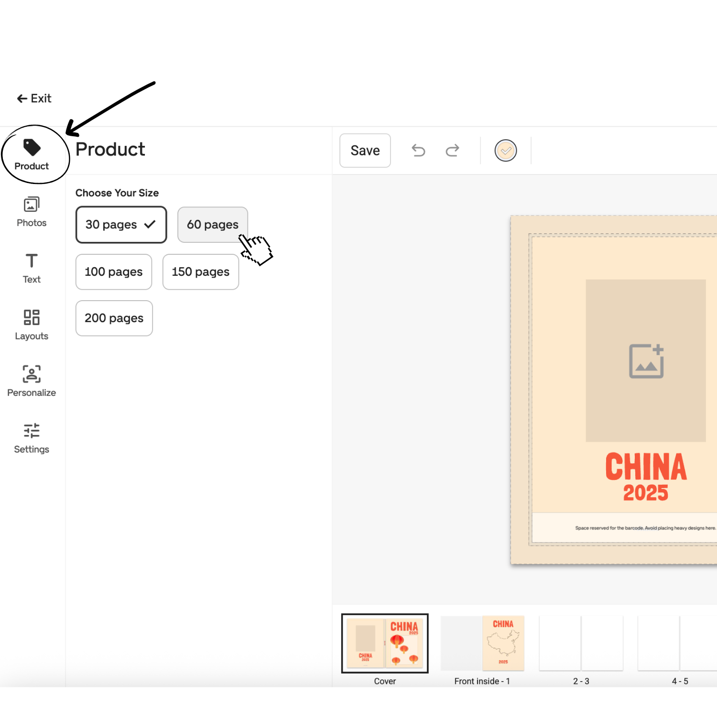This screenshot has width=717, height=717.
Task: Select the Cover page thumbnail
Action: pos(385,643)
